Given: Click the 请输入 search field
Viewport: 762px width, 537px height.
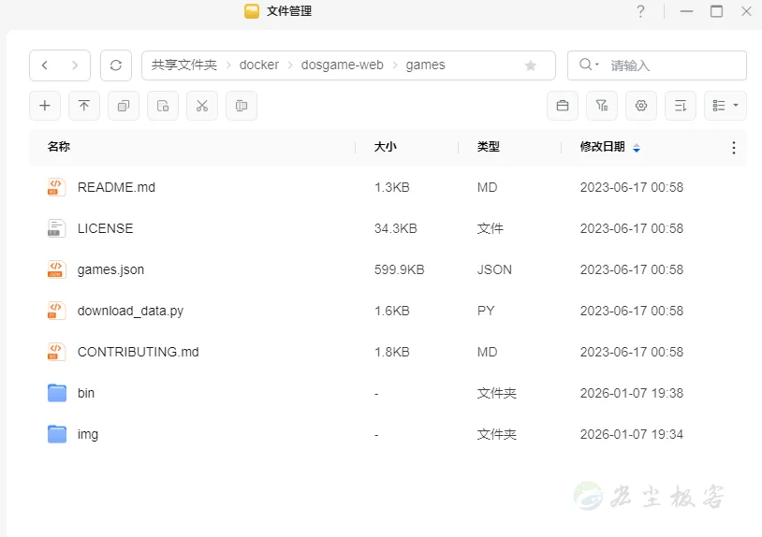Looking at the screenshot, I should pyautogui.click(x=669, y=65).
